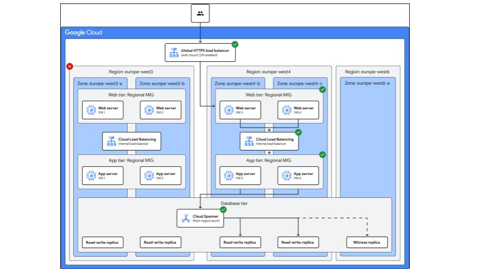The height and width of the screenshot is (269, 478).
Task: Click the europe-west3 internal load balancer icon
Action: [x=111, y=141]
